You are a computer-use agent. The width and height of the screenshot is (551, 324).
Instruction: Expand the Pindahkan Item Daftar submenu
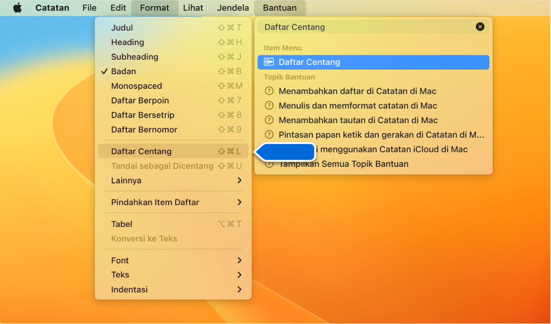[x=173, y=202]
